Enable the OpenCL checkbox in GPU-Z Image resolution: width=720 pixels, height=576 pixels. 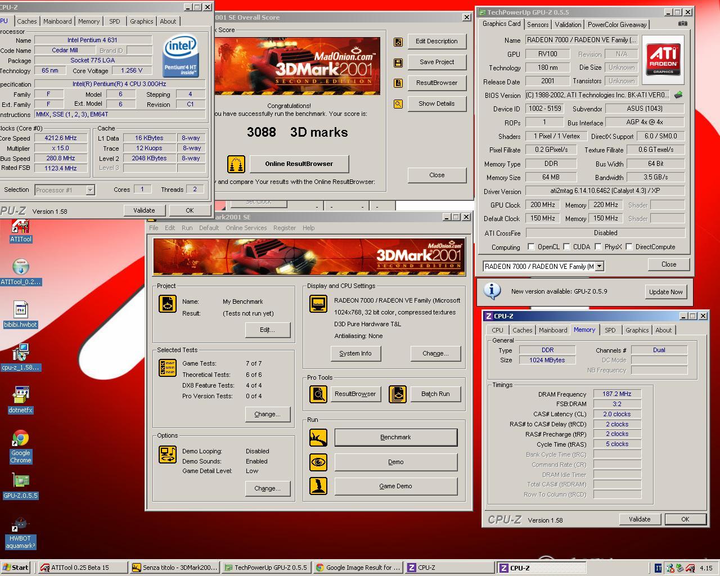pos(531,247)
